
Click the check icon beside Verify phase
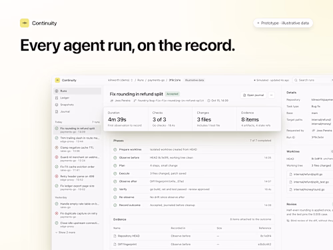[115, 189]
